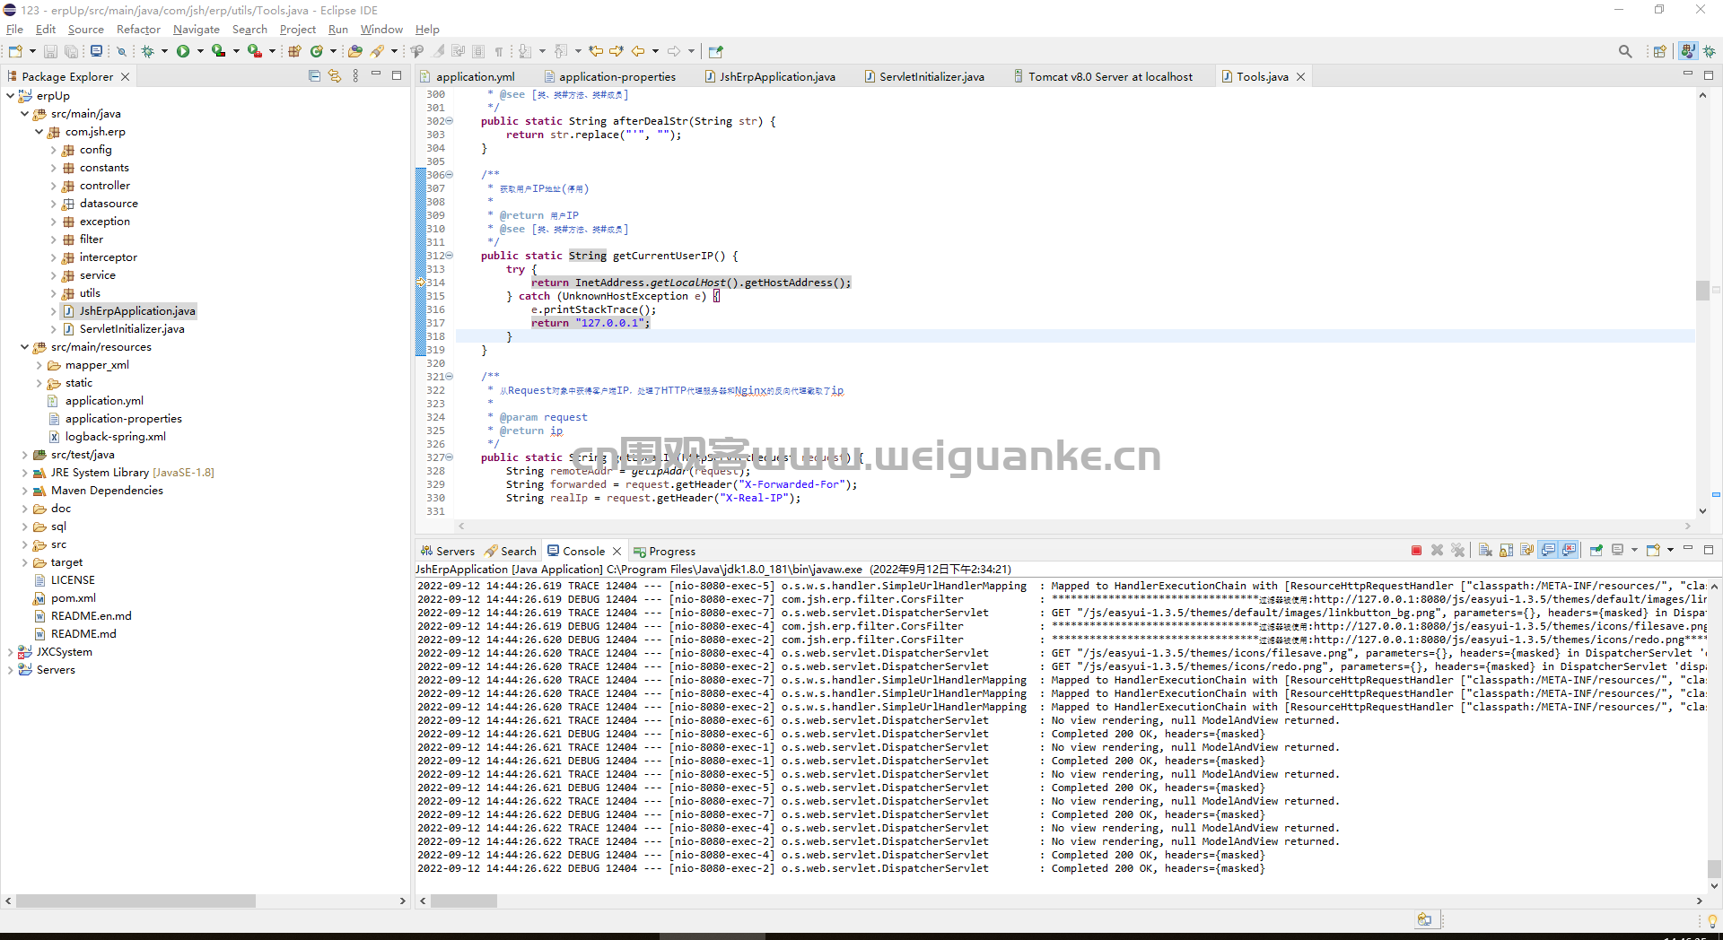
Task: Expand the Maven Dependencies node
Action: [24, 491]
